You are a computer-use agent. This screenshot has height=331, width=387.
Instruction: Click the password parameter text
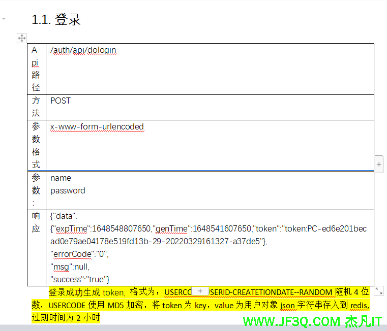[x=68, y=191]
